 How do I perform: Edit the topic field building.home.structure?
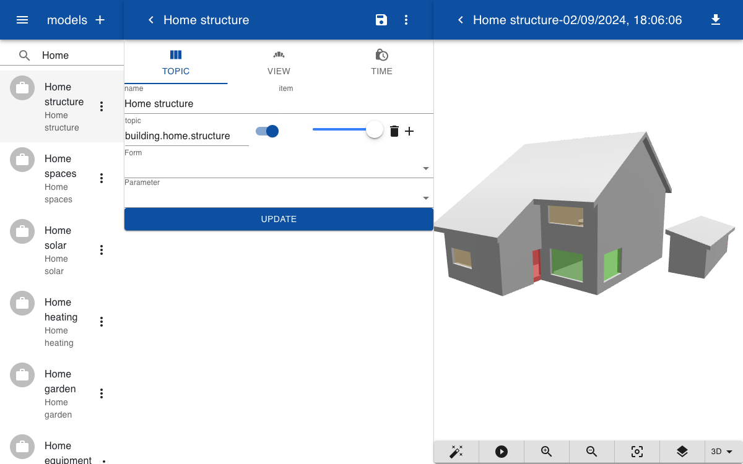click(x=186, y=136)
